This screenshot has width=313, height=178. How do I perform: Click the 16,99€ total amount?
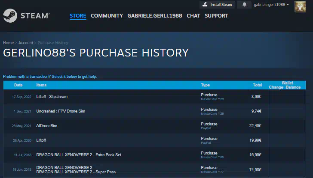[255, 155]
